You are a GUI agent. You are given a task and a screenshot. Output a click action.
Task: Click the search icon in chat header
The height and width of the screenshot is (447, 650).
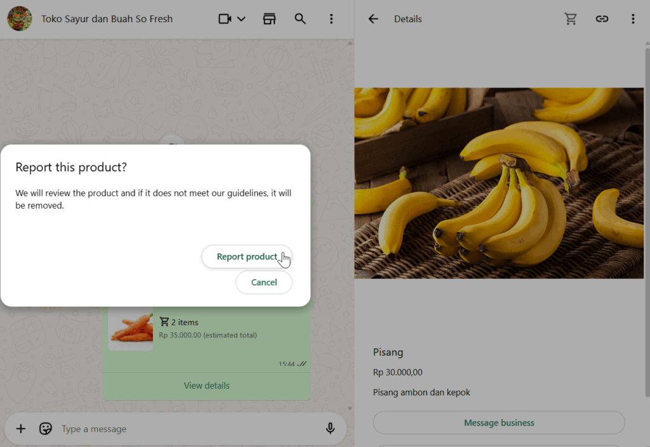300,19
